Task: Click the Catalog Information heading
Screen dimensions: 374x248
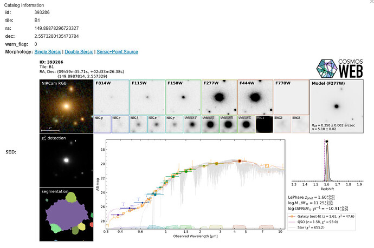Action: [24, 5]
